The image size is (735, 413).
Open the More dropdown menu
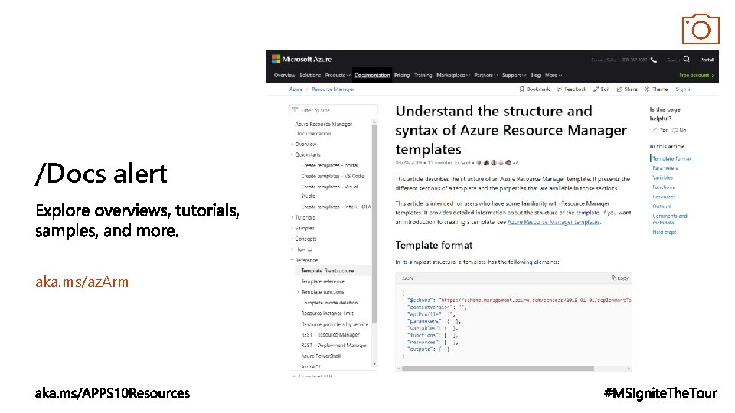[x=553, y=76]
